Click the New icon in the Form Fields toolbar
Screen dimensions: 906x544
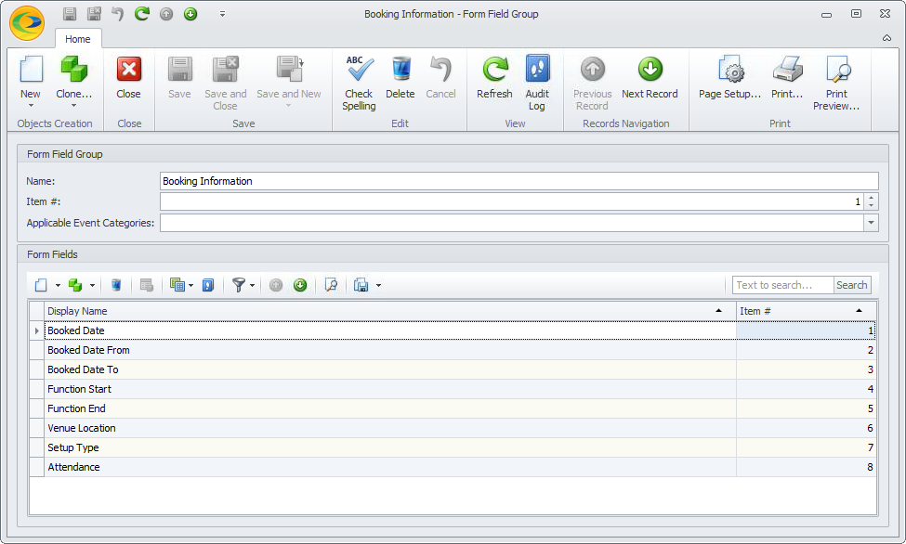point(41,285)
